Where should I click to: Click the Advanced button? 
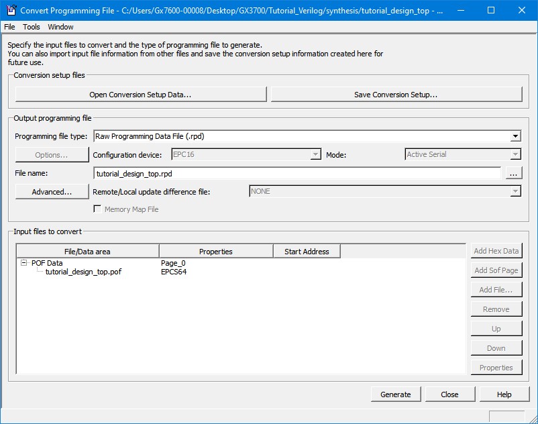pos(51,191)
